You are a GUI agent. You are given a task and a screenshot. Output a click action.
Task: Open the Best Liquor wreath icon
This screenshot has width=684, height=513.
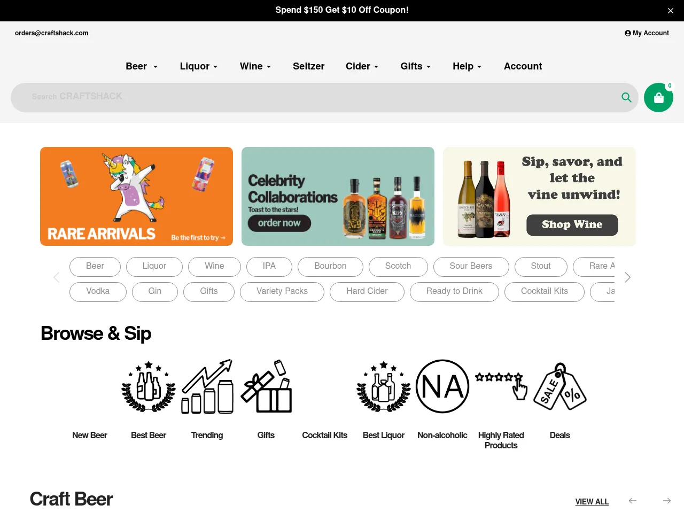(384, 386)
